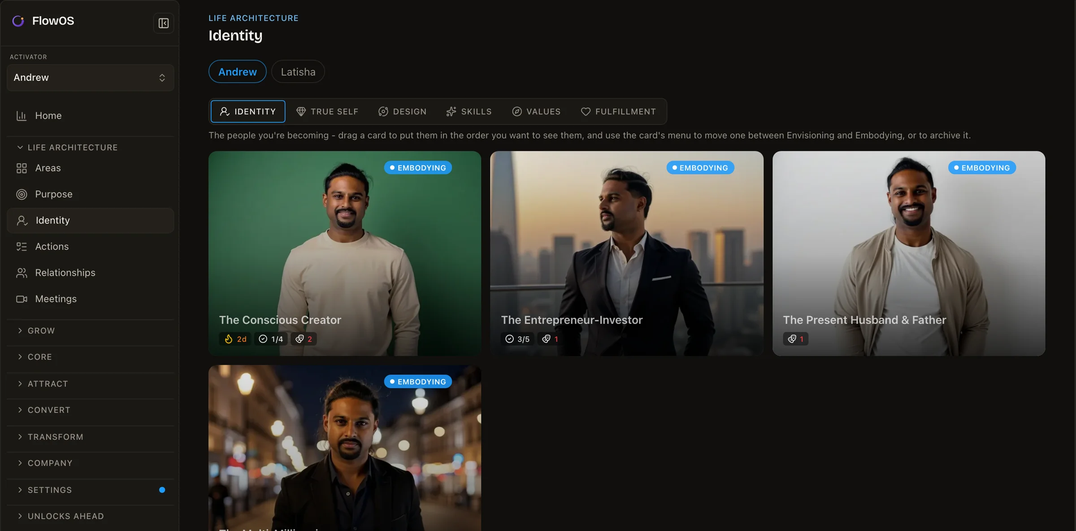The height and width of the screenshot is (531, 1076).
Task: Collapse the sidebar panel icon
Action: (164, 23)
